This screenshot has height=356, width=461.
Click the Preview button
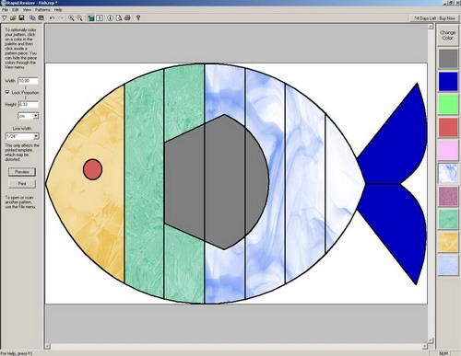pos(22,172)
